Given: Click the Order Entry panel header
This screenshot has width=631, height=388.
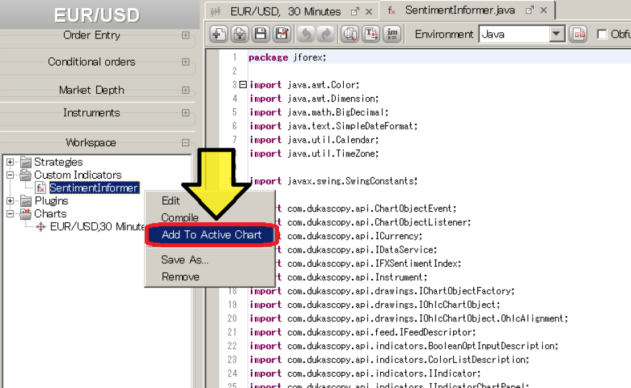Looking at the screenshot, I should point(92,36).
